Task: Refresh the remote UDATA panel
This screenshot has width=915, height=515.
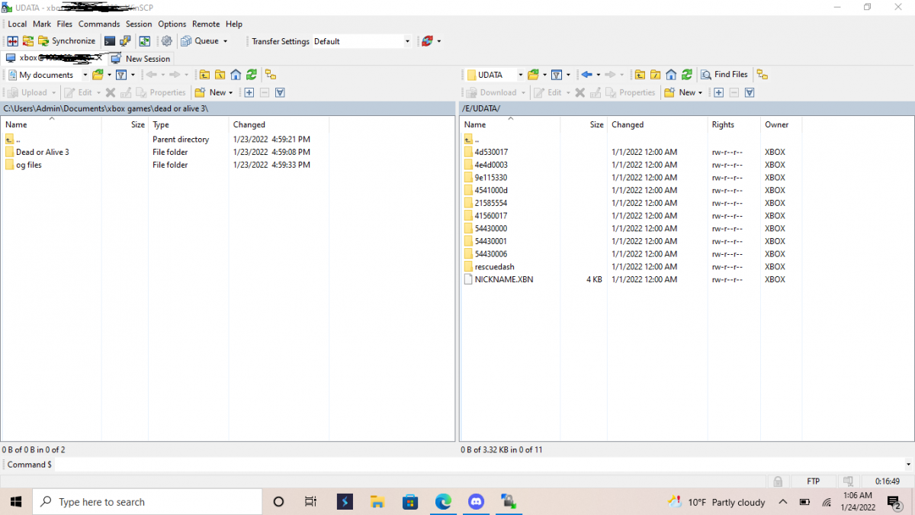Action: [x=687, y=75]
